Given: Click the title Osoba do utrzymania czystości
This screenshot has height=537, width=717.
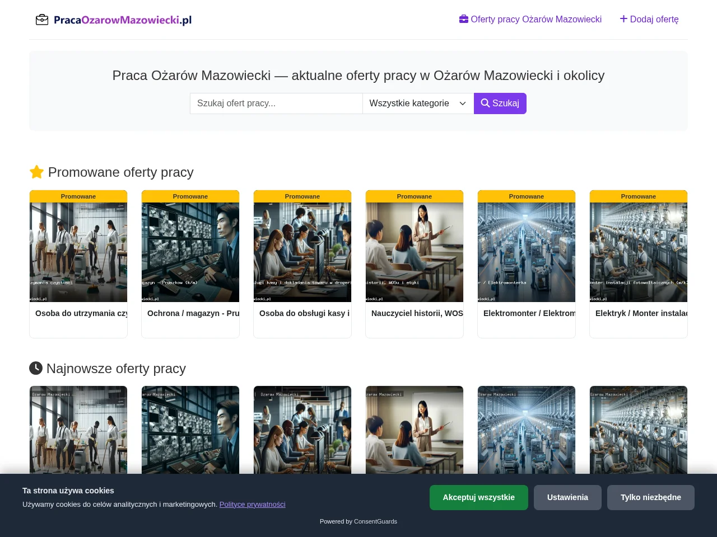Looking at the screenshot, I should click(81, 313).
